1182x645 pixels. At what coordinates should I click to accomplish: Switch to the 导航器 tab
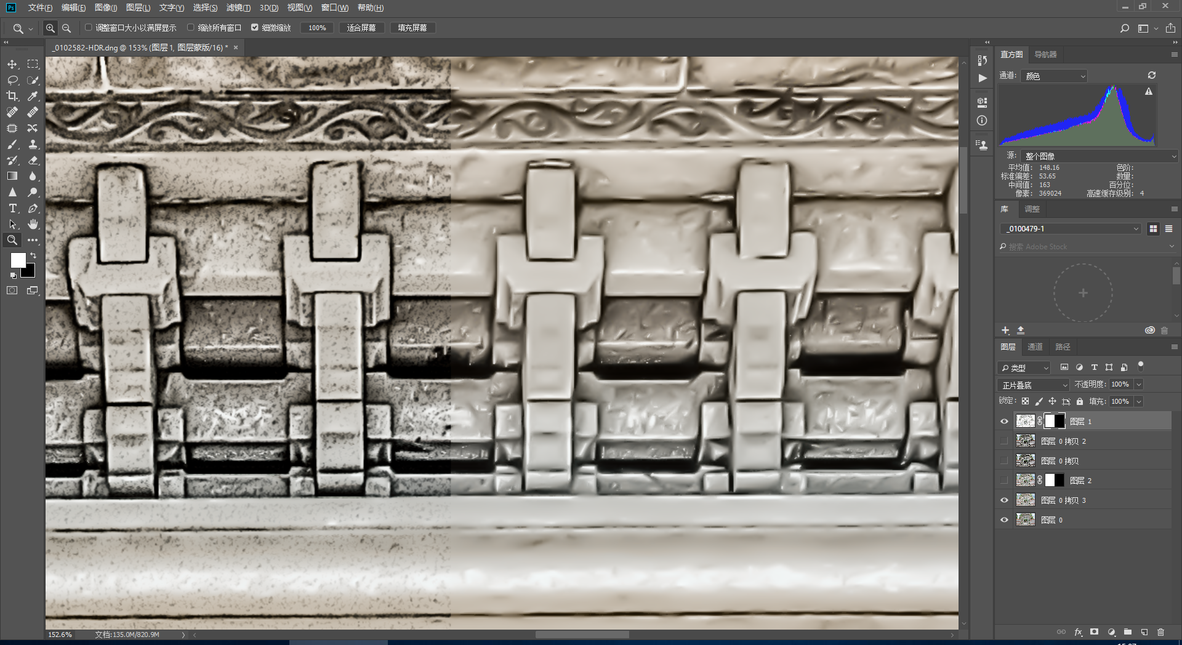tap(1045, 55)
